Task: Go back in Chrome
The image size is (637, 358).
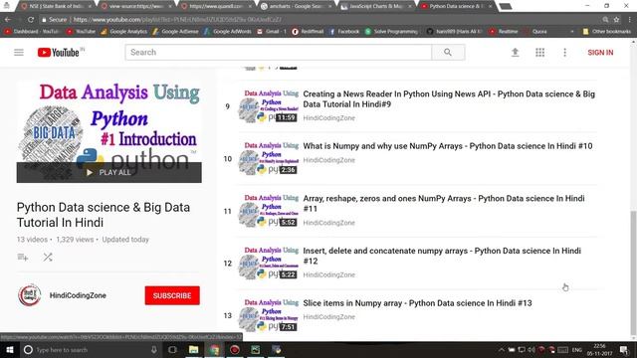Action: (8, 19)
